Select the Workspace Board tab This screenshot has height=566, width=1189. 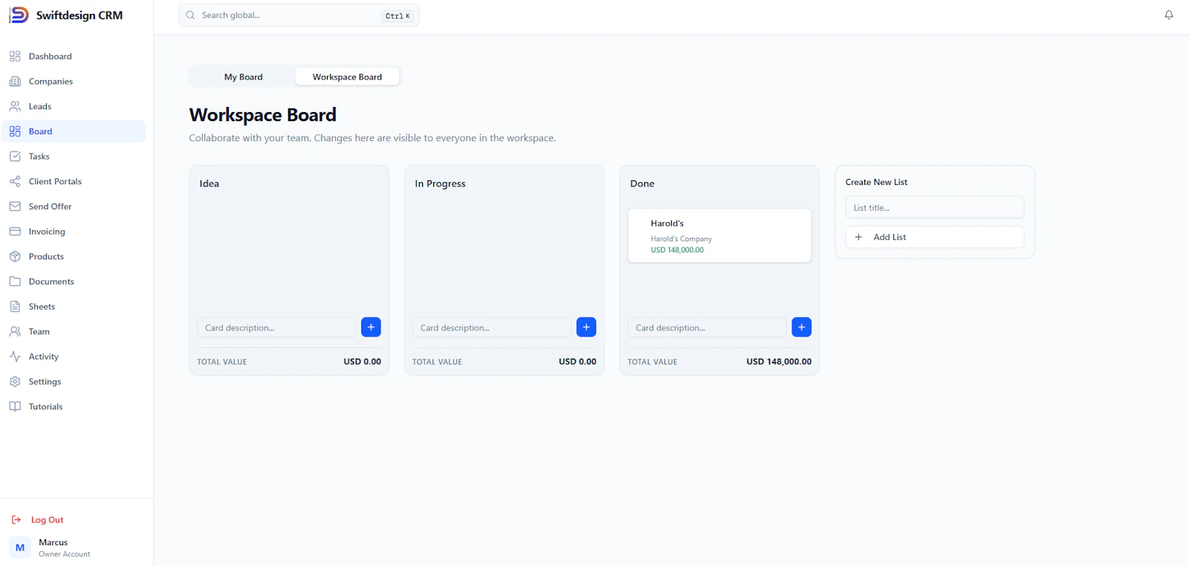tap(347, 77)
